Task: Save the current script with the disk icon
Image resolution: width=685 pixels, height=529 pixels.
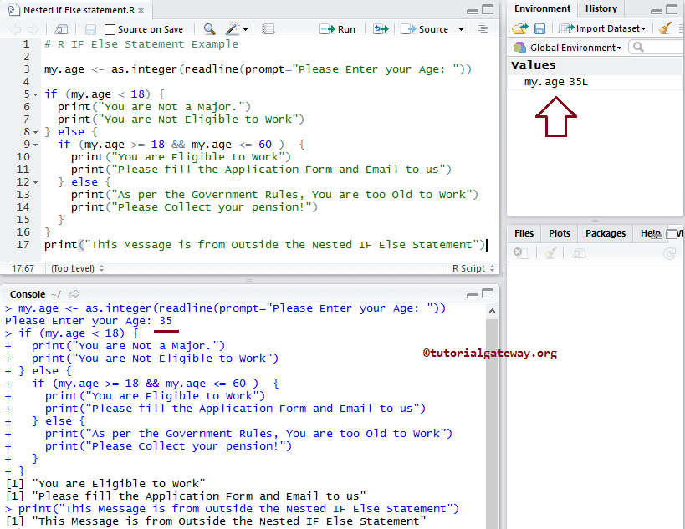Action: pos(90,28)
